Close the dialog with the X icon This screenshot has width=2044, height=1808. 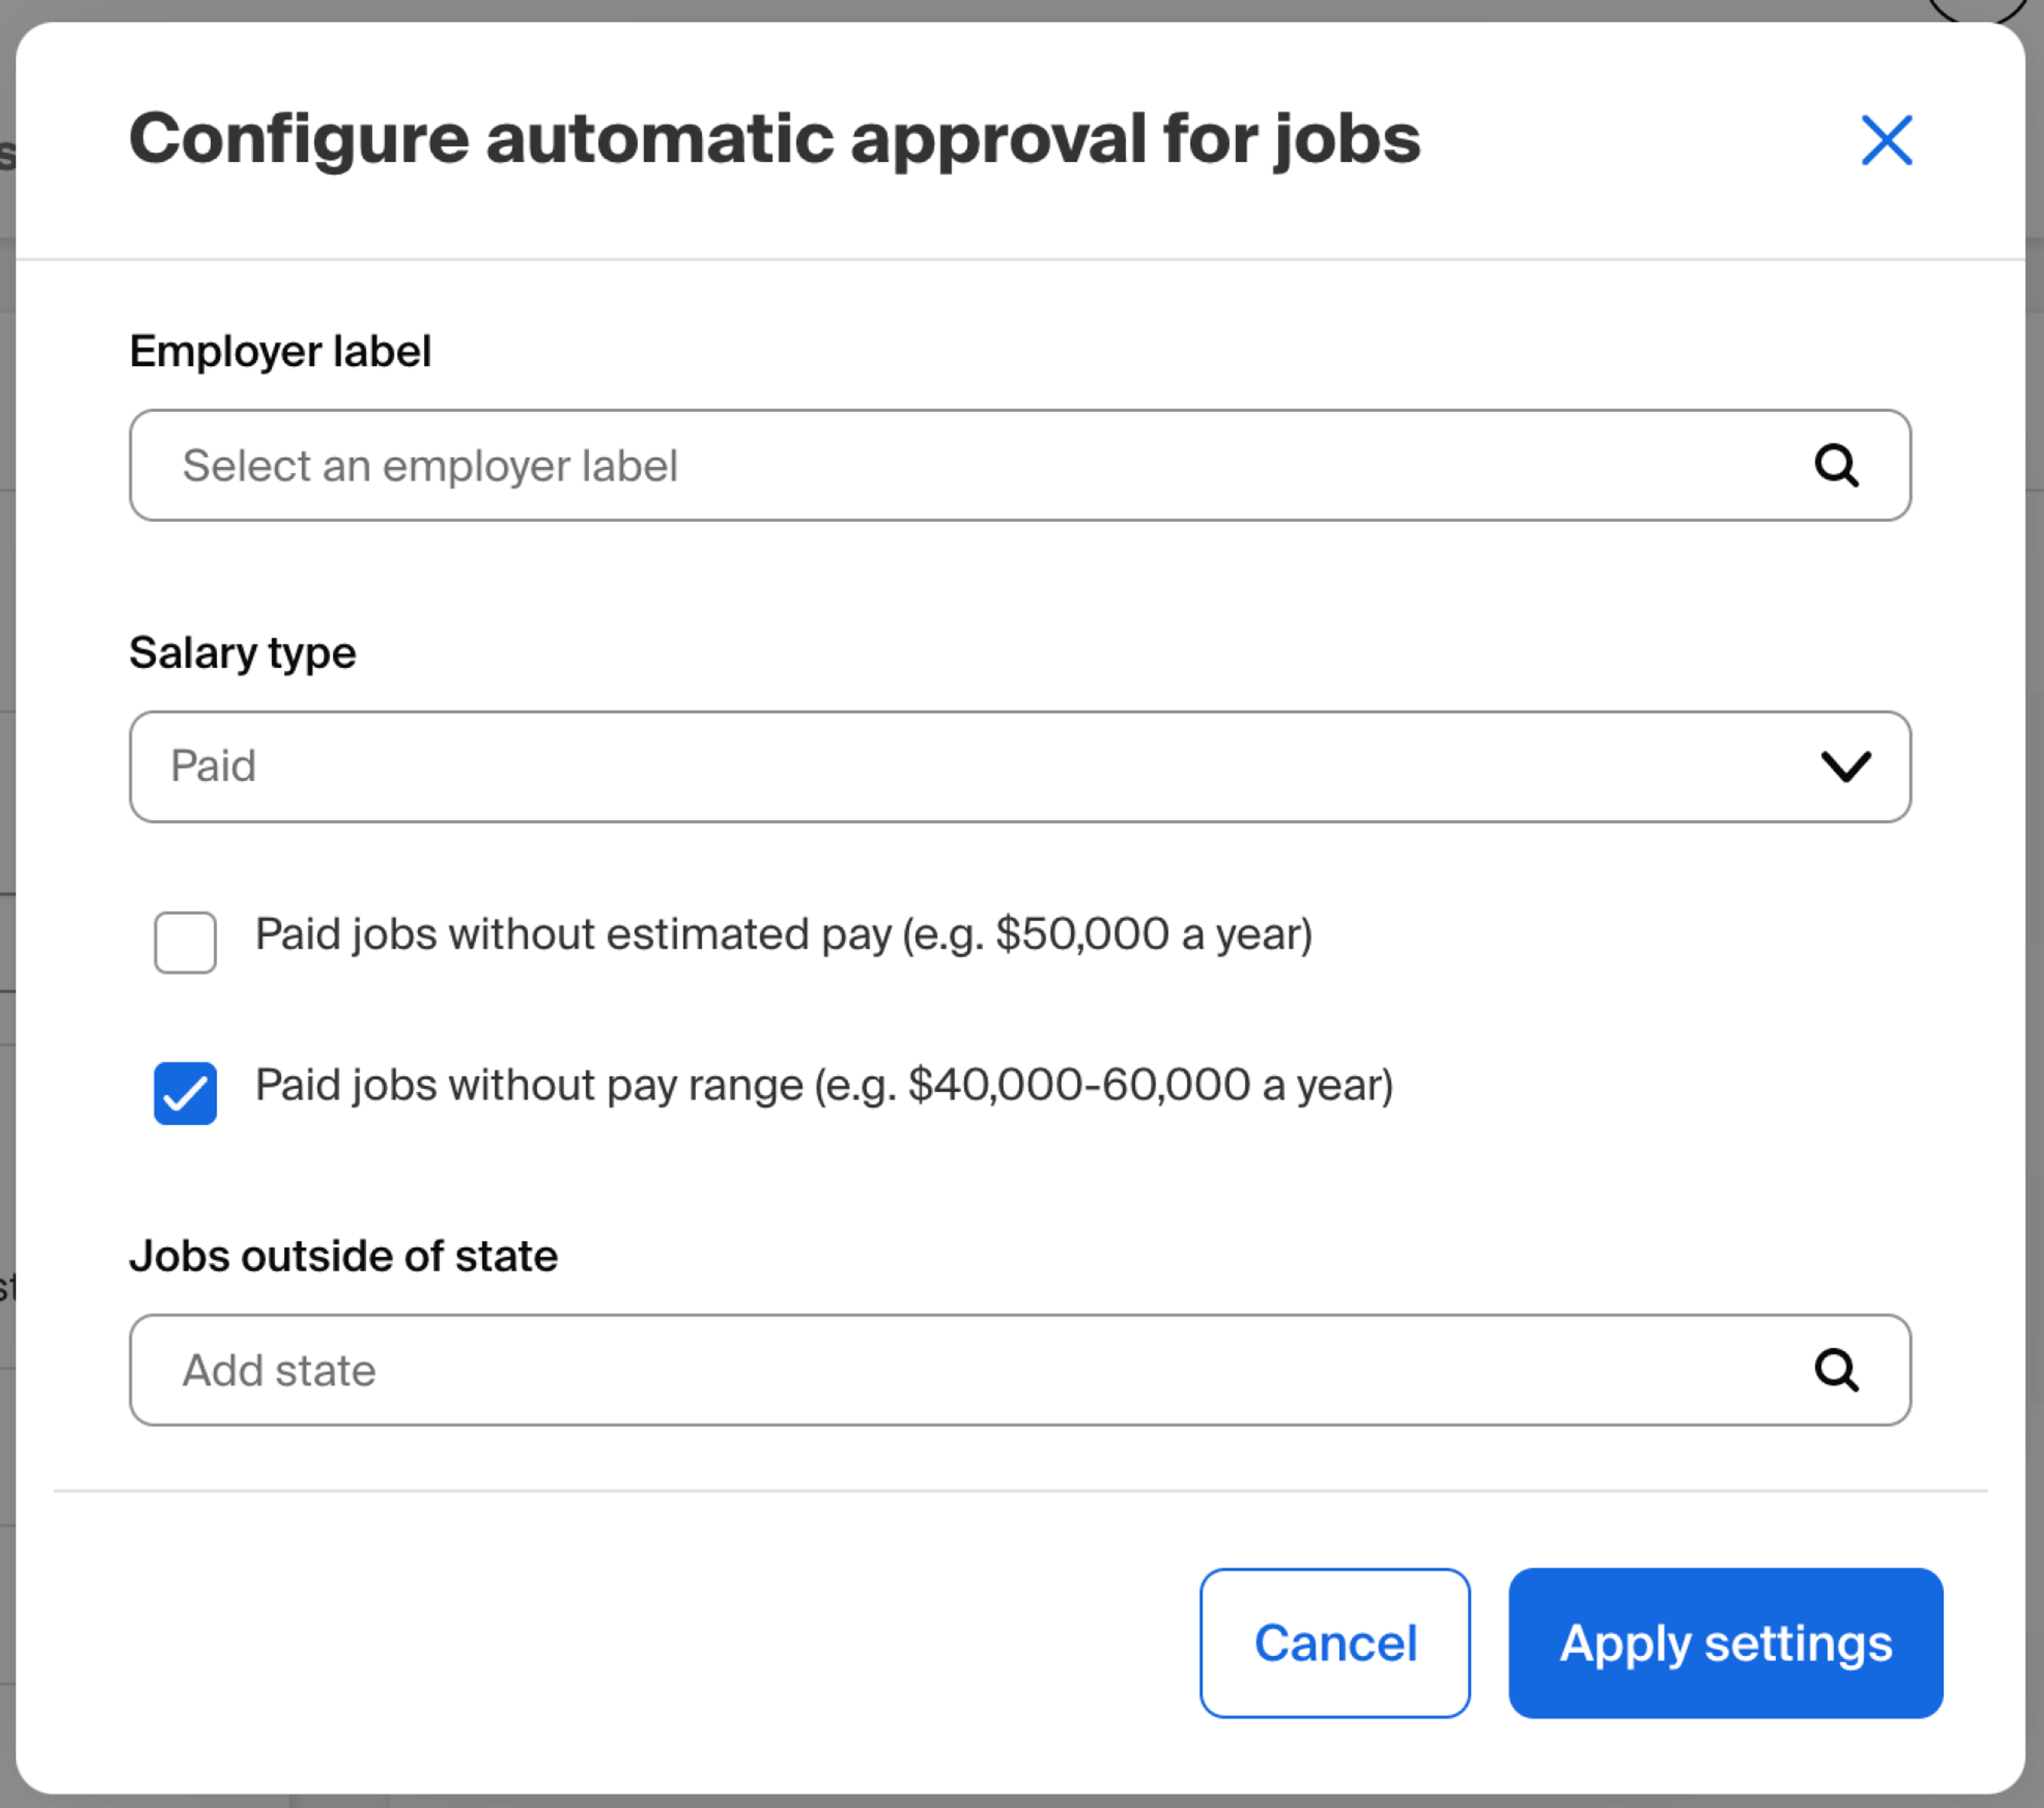[x=1886, y=140]
